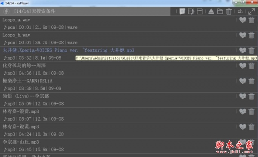
Task: Favorite 林宥嘉-浪费.mp3 with heart icon
Action: 243,112
